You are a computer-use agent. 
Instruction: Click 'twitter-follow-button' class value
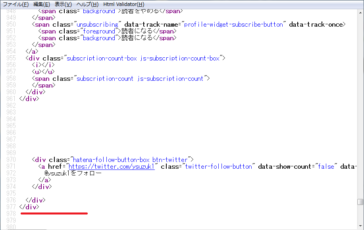click(x=218, y=166)
